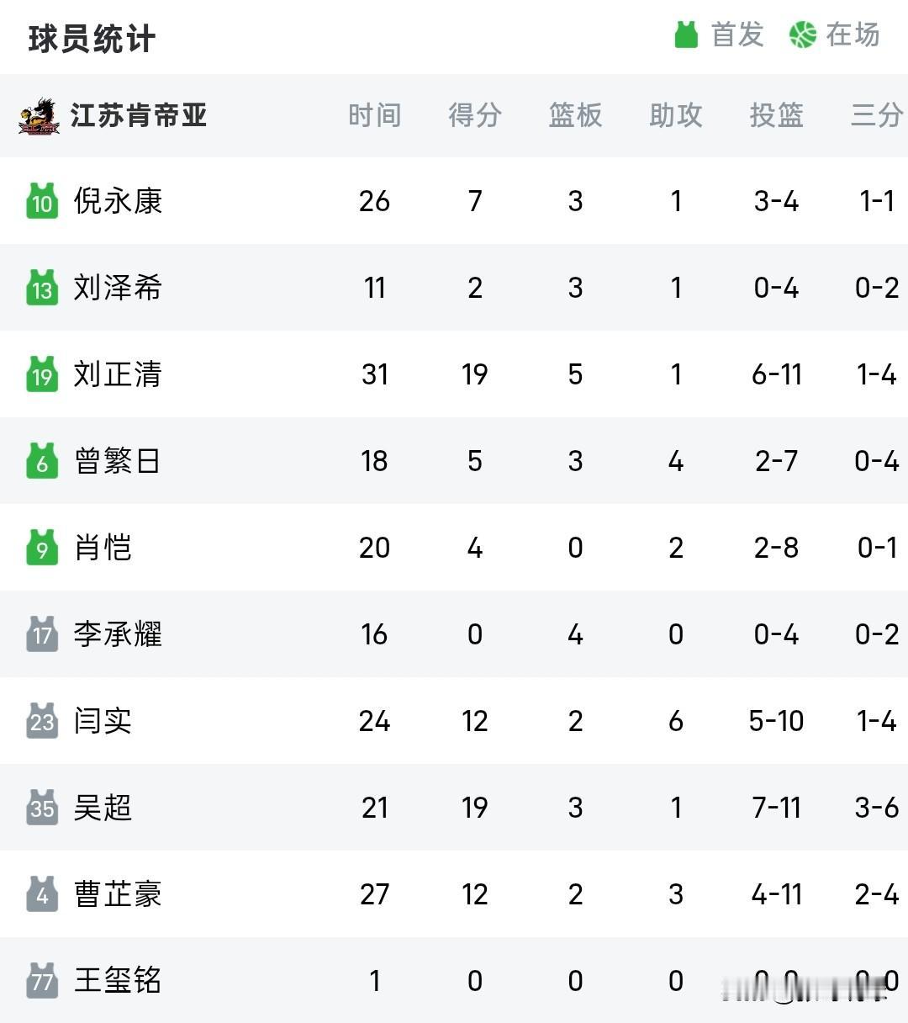The height and width of the screenshot is (1023, 908).
Task: Open 肖恺 player profile
Action: tap(103, 548)
